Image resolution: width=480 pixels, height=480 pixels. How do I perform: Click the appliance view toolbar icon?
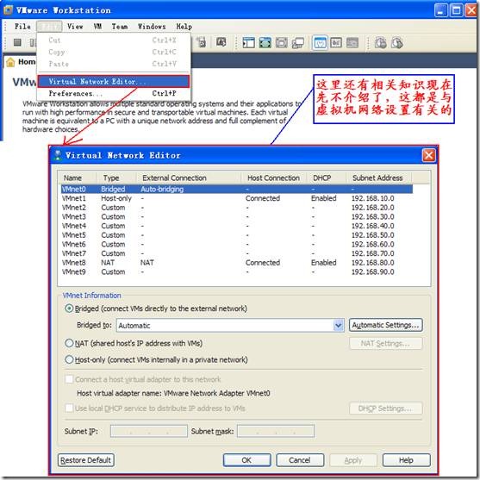point(352,42)
